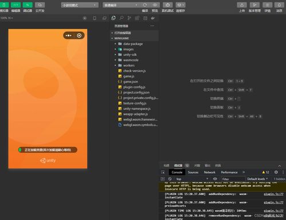This screenshot has height=220, width=286.
Task: Collapse the bottom panel with chevron
Action: click(280, 166)
